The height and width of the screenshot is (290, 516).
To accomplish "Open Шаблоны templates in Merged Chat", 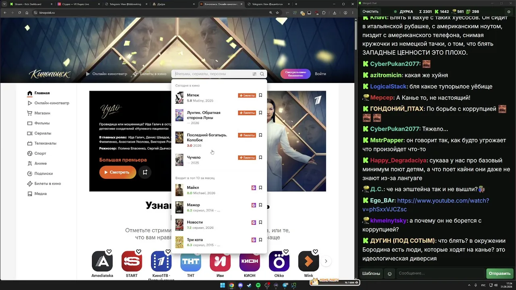I will (x=371, y=273).
